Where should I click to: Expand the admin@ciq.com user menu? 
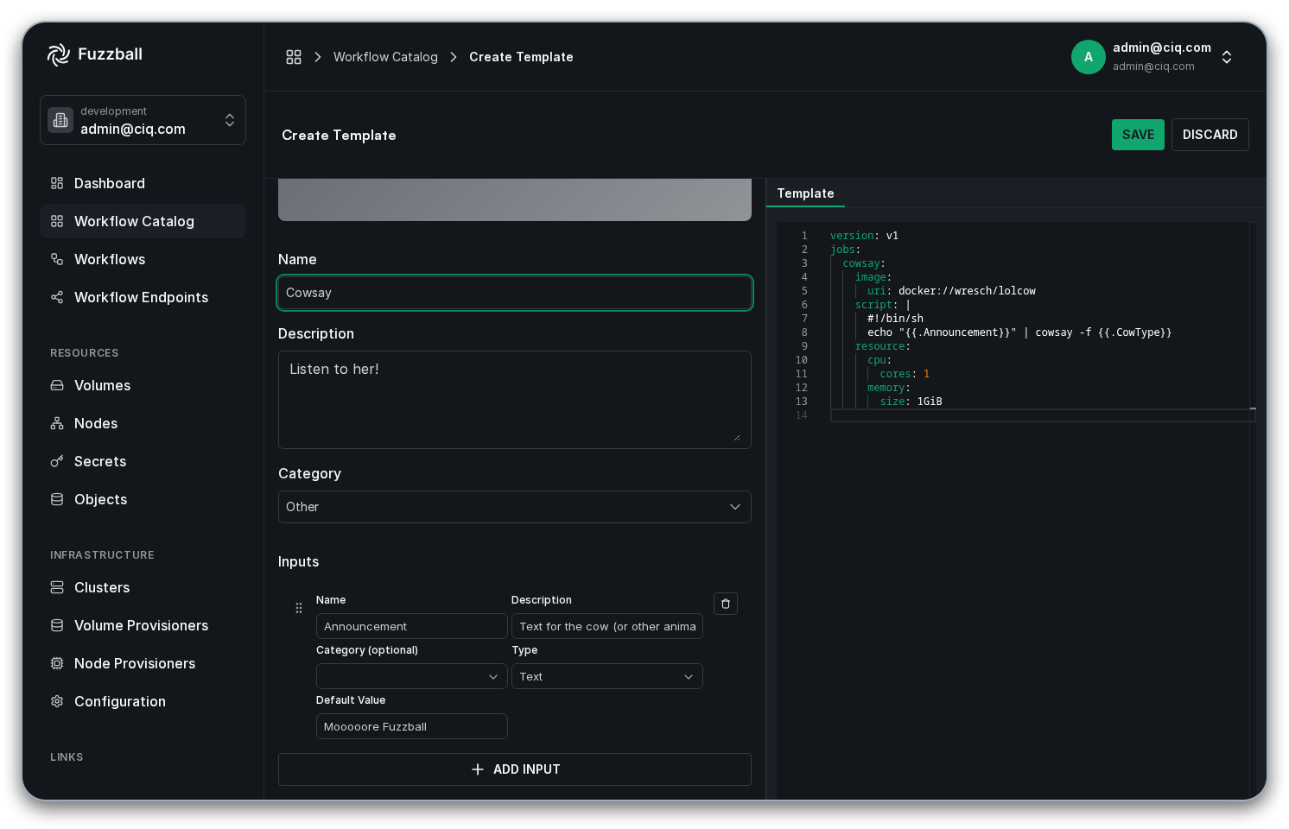(1227, 57)
